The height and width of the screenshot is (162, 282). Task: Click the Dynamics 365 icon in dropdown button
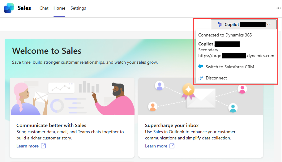pos(220,24)
